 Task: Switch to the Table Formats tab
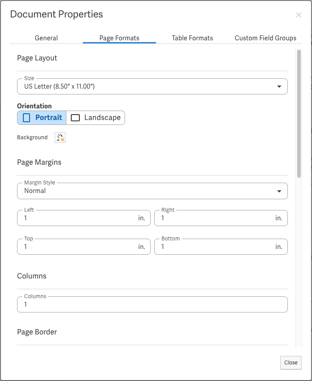point(192,38)
